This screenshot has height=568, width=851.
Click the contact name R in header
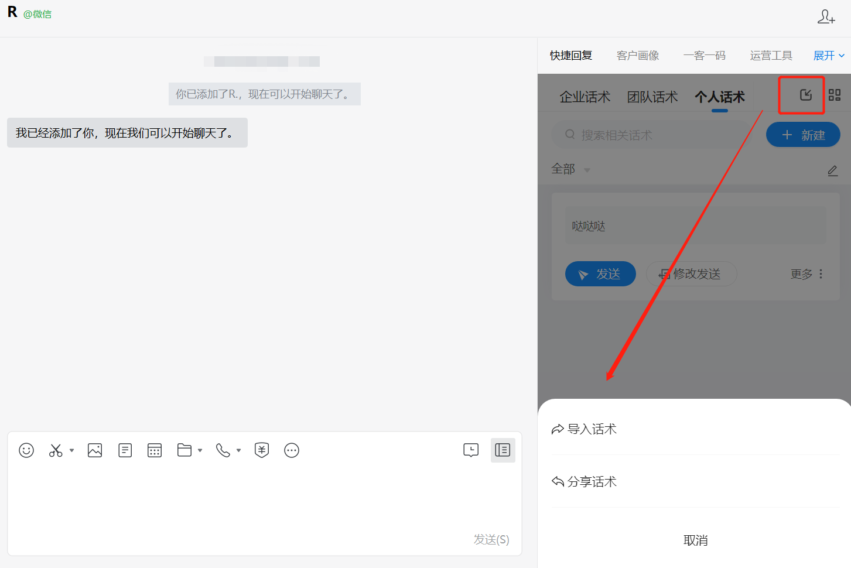click(12, 12)
